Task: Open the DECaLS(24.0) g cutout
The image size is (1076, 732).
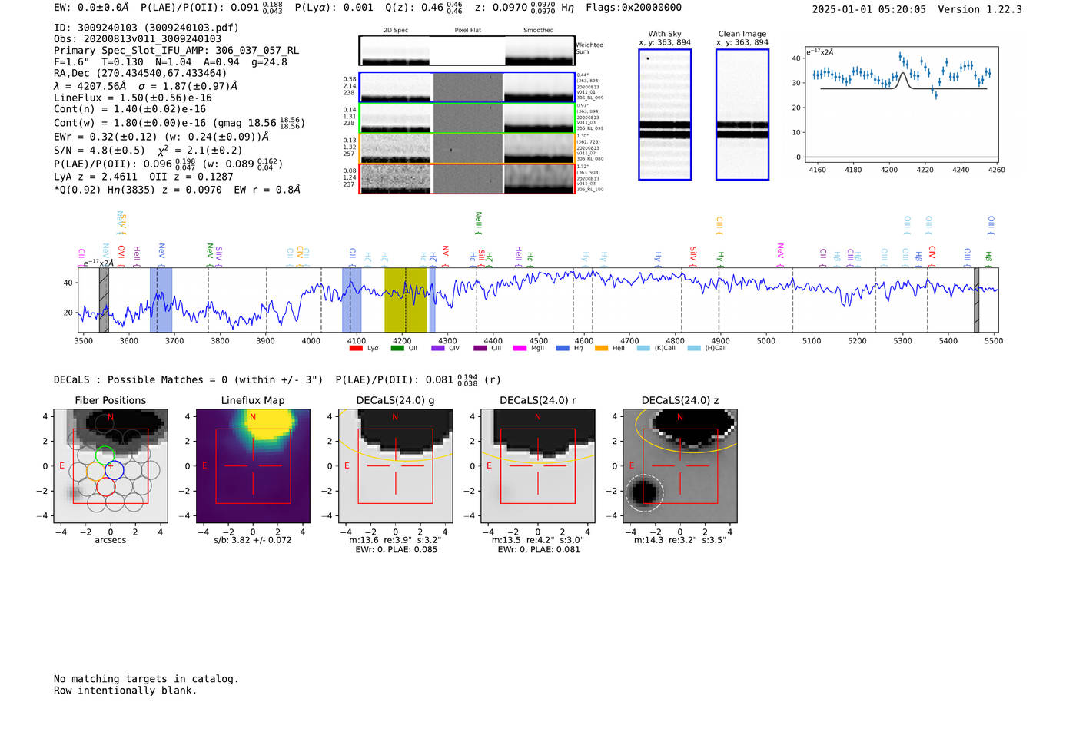Action: (x=395, y=465)
